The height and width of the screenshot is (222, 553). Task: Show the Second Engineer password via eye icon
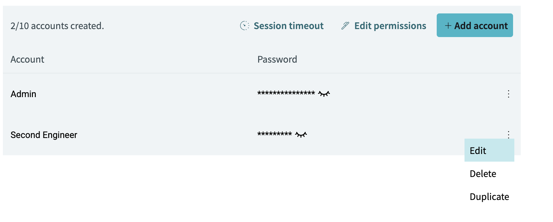point(301,134)
